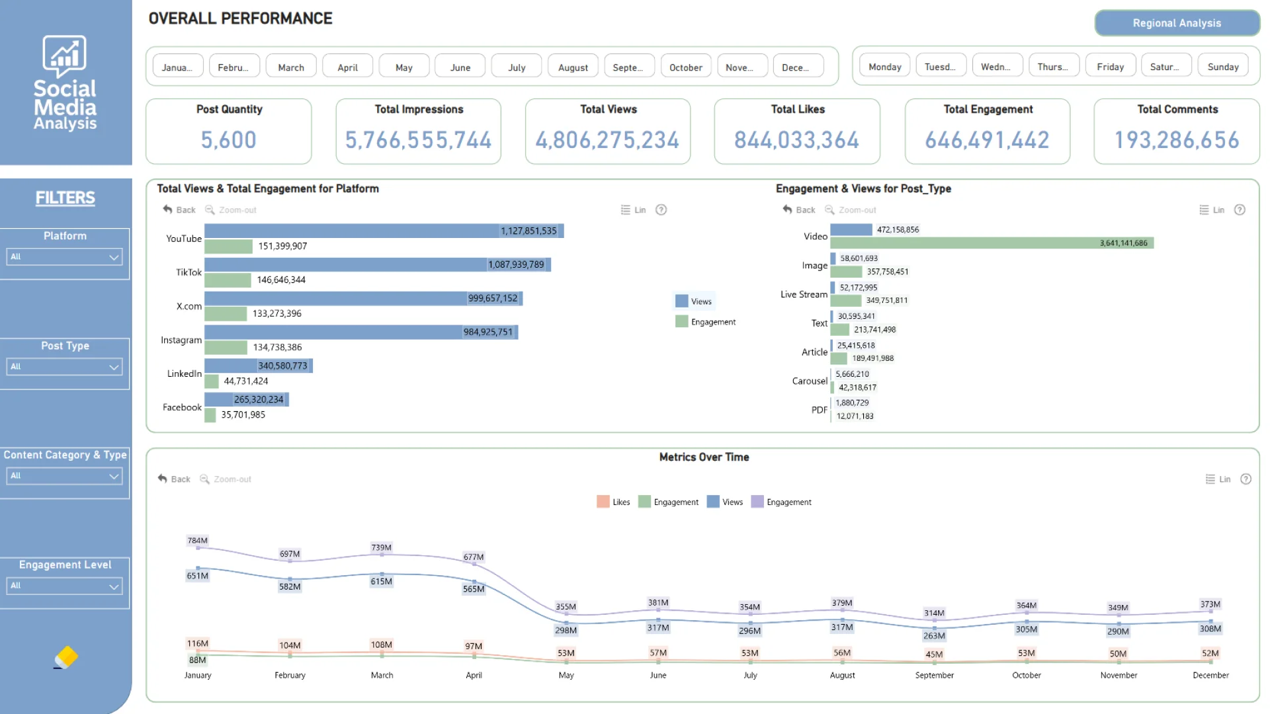Viewport: 1270px width, 714px height.
Task: Toggle Lin scale icon in Metrics Over Time
Action: 1210,479
